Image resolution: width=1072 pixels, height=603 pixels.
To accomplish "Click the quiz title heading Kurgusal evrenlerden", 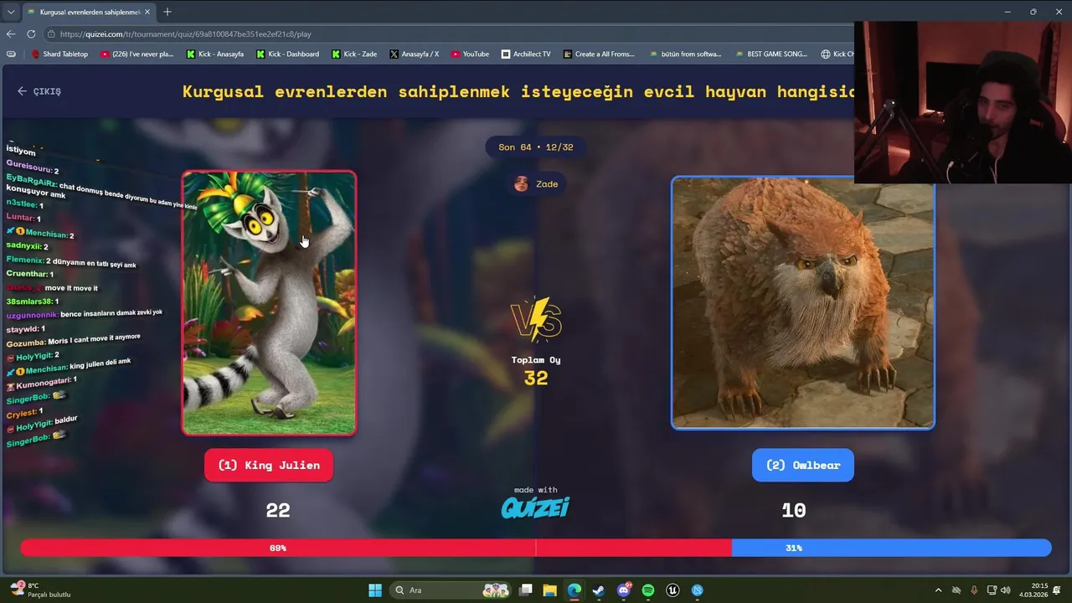I will point(518,91).
